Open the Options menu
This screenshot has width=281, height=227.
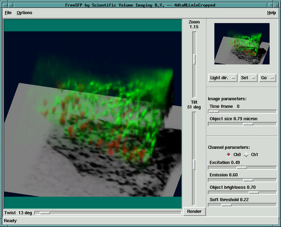tap(24, 13)
